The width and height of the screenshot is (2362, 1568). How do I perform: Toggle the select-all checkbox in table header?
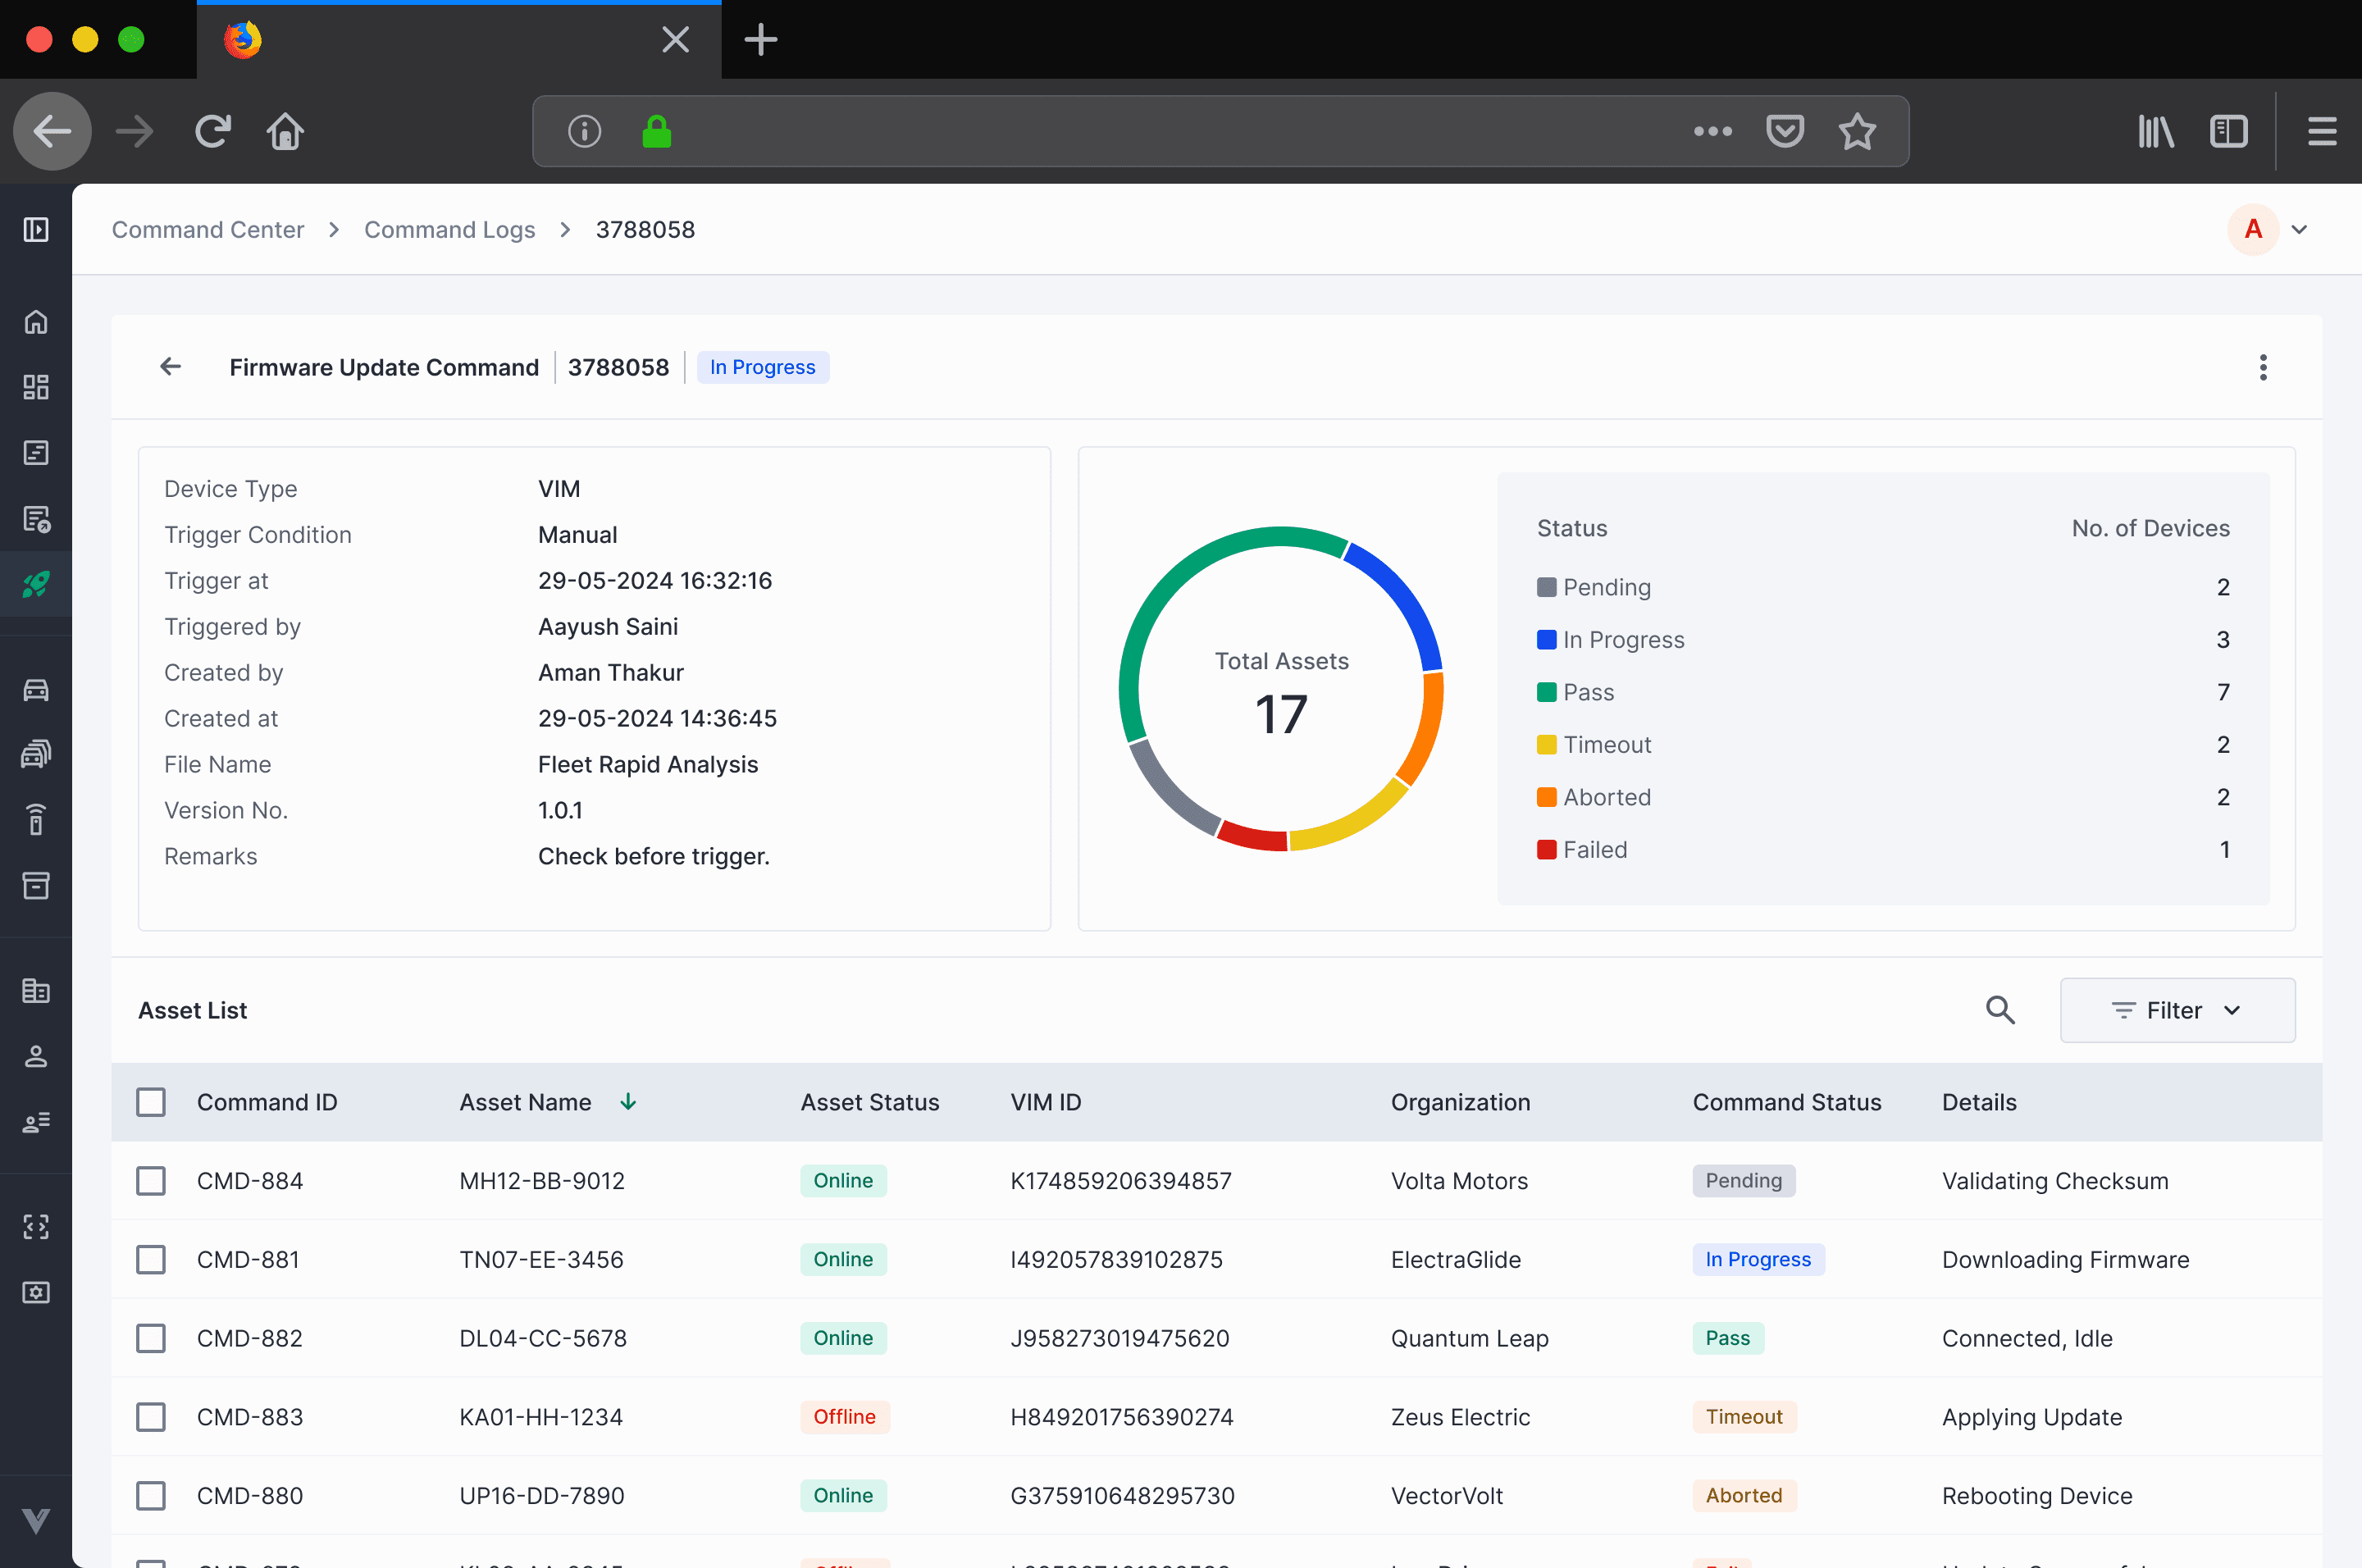(151, 1102)
